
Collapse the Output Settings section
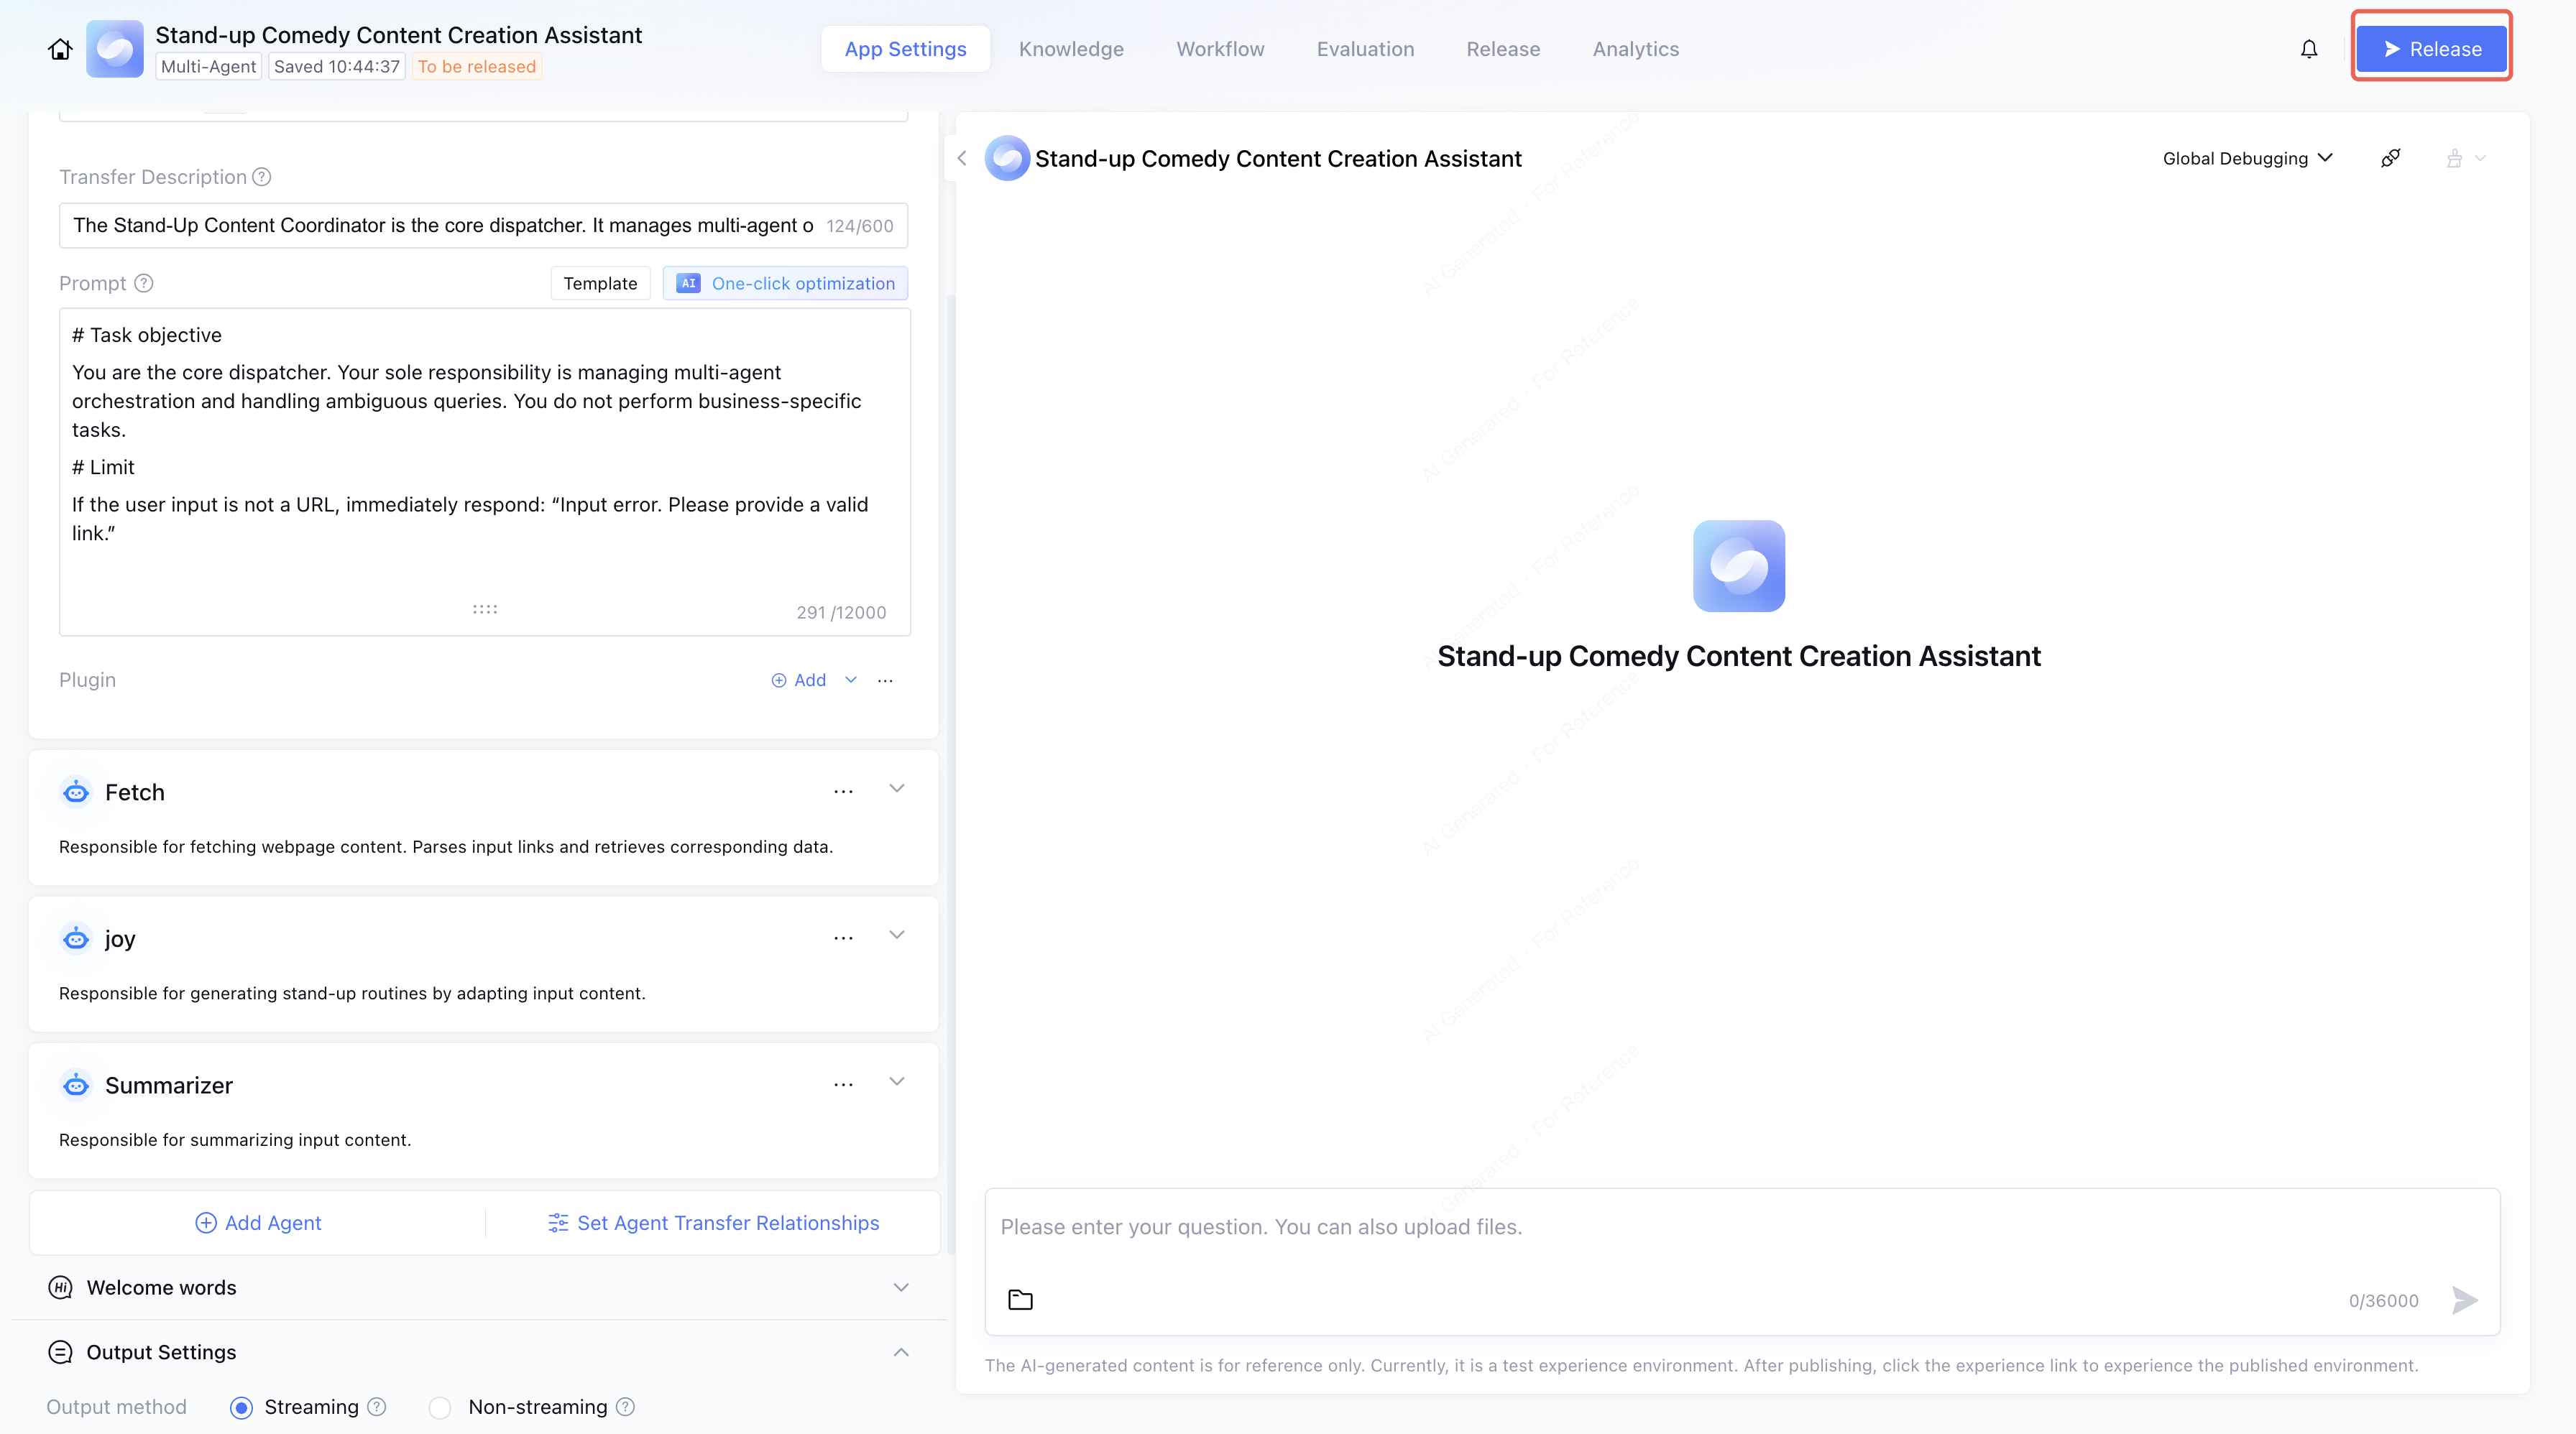click(x=900, y=1352)
